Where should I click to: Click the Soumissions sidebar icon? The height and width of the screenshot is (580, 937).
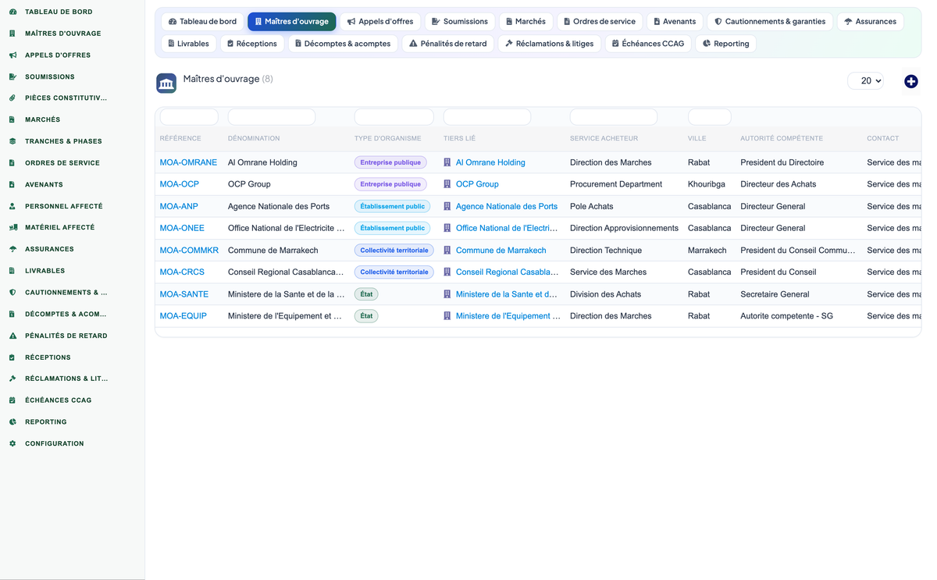(12, 77)
